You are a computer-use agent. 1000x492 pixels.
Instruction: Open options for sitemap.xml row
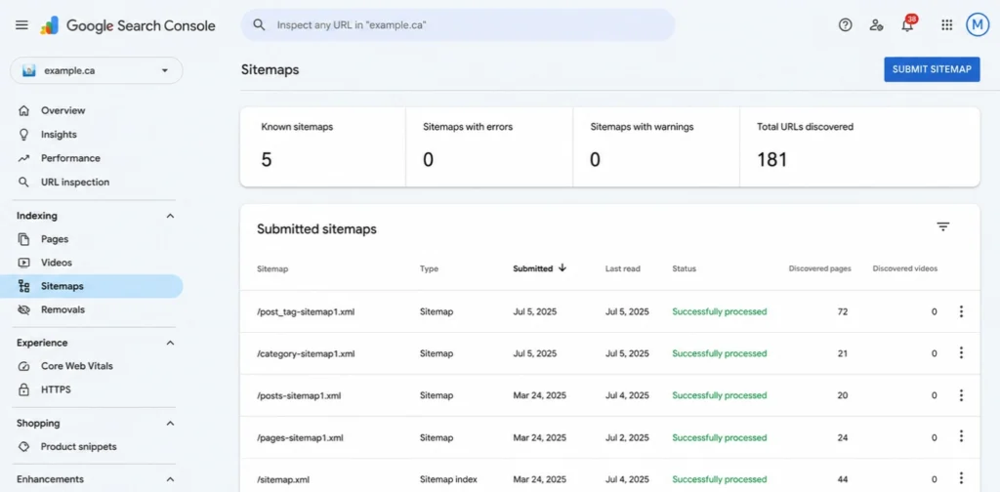[x=961, y=478]
